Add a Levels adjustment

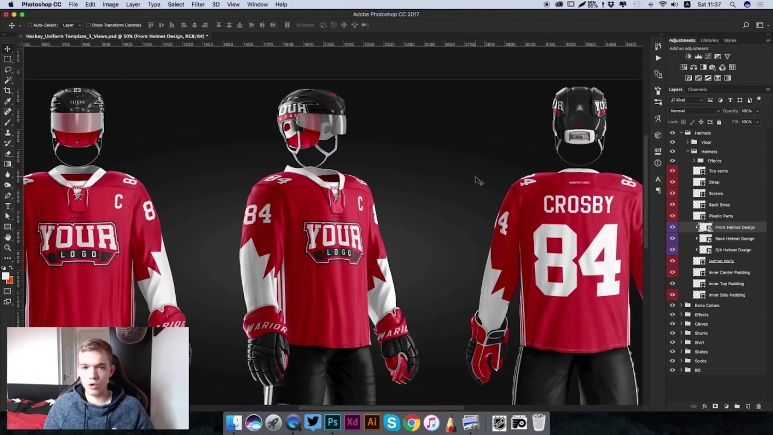click(x=698, y=56)
